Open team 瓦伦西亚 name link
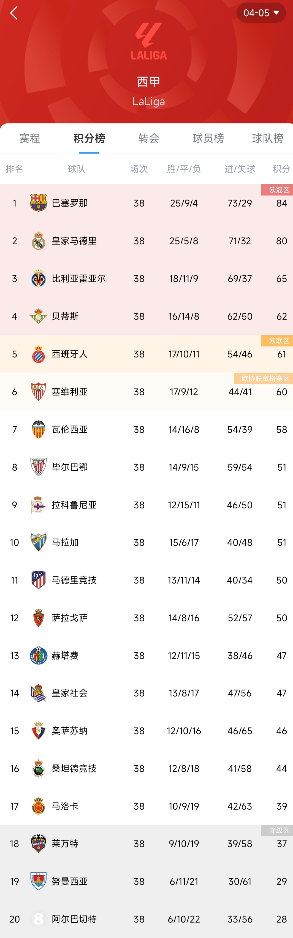 point(69,429)
